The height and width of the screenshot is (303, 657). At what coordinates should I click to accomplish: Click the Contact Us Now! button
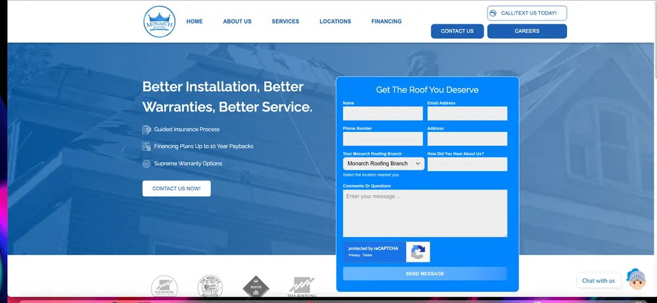[176, 189]
